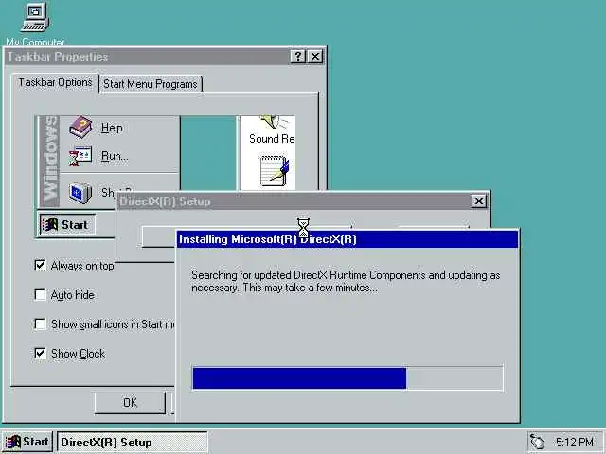The image size is (606, 454).
Task: Toggle the Show Clock checkbox
Action: pyautogui.click(x=40, y=353)
